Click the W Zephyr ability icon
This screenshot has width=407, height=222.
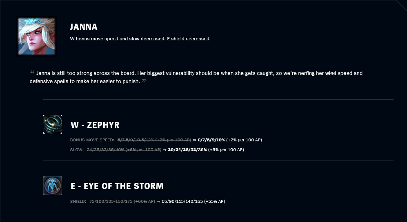coord(53,124)
